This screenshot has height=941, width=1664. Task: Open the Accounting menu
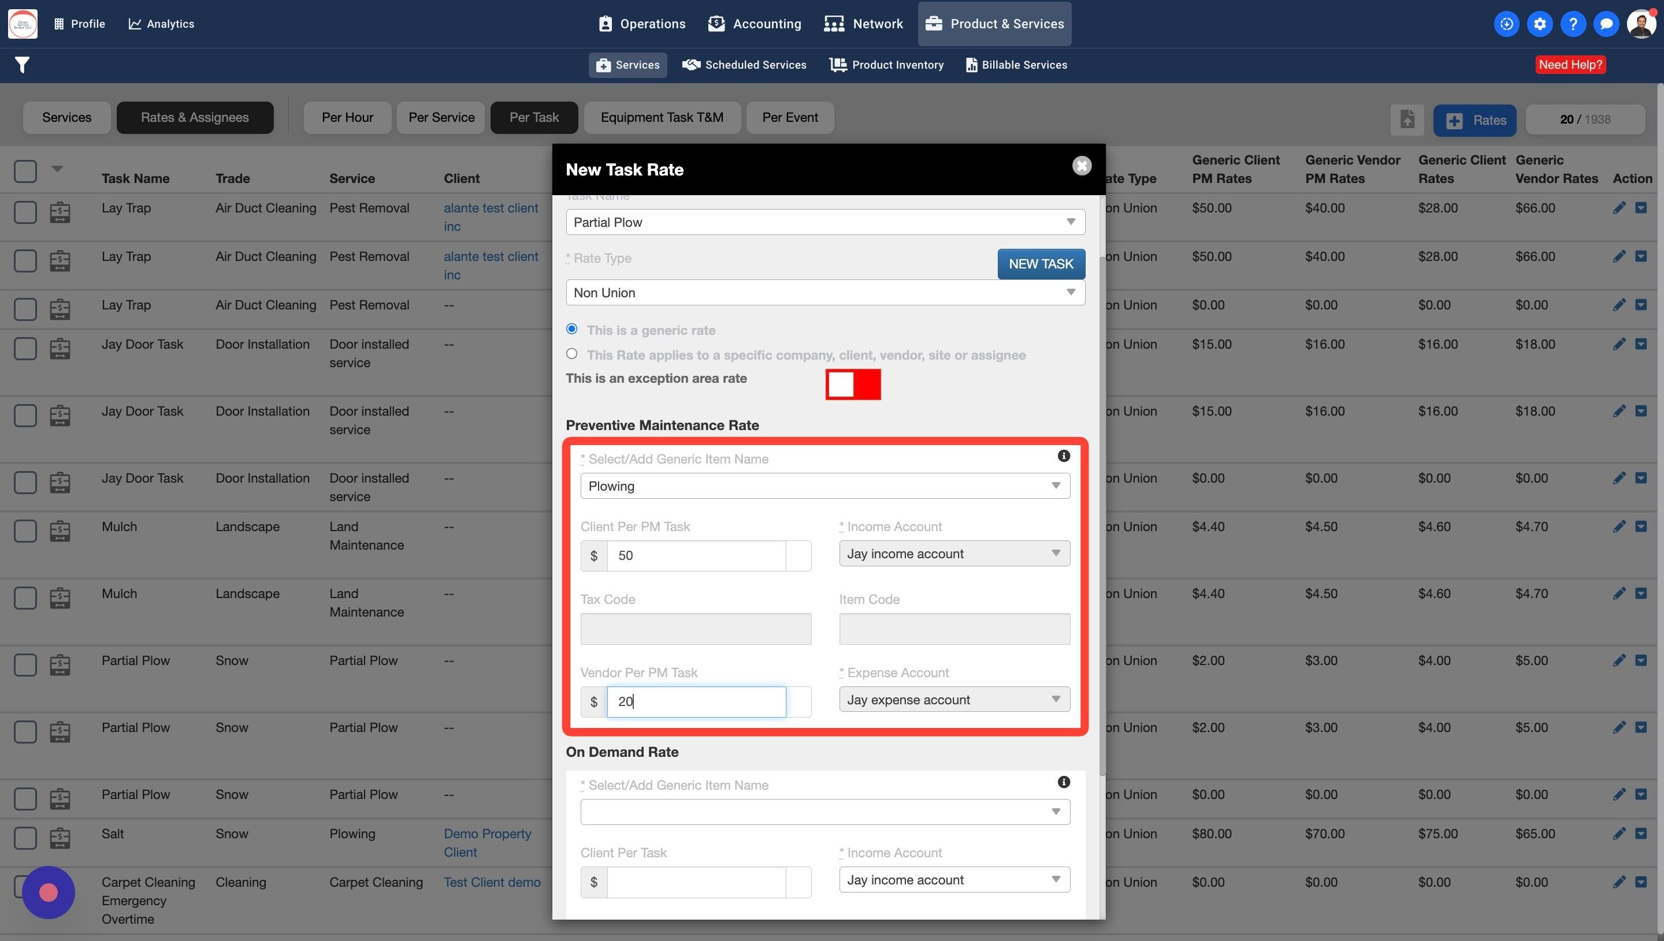click(754, 24)
